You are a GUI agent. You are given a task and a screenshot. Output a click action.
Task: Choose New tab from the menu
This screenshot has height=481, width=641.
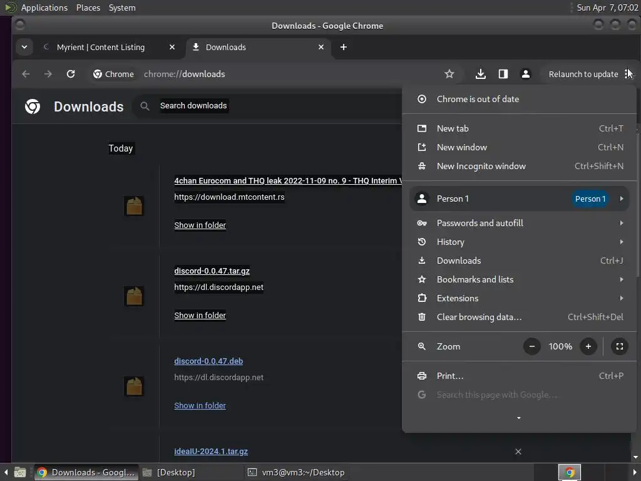coord(519,128)
